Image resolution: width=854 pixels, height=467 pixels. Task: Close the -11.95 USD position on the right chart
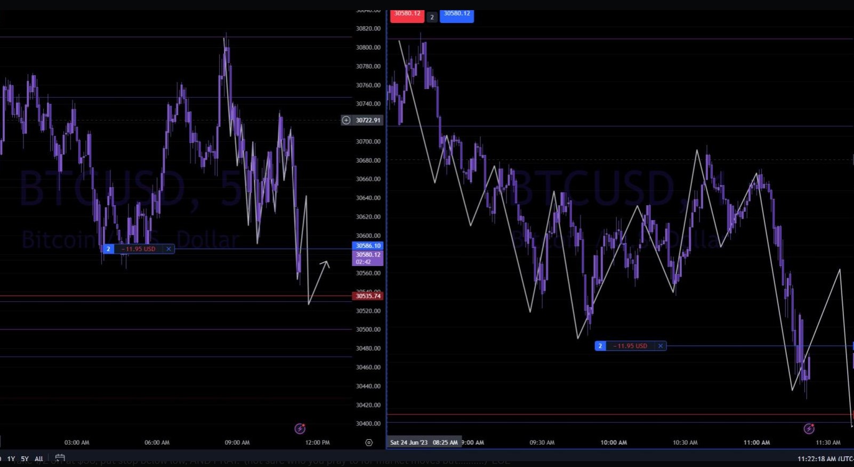[x=660, y=346]
